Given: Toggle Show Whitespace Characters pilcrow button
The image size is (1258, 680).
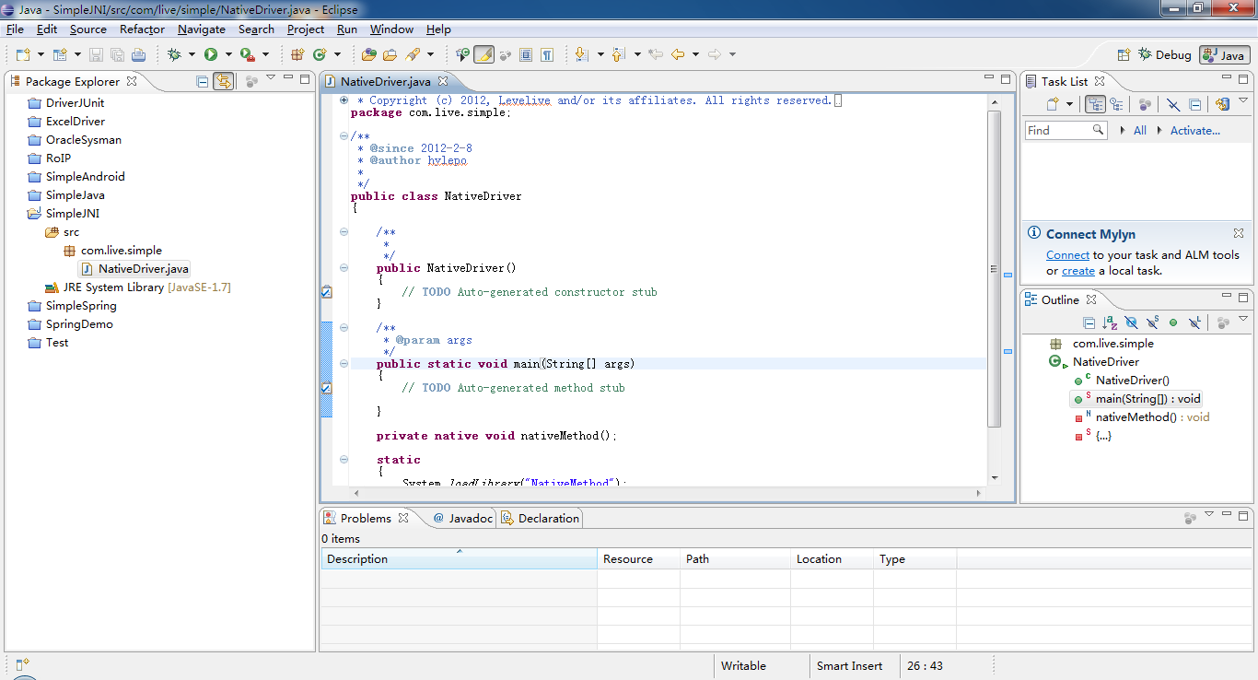Looking at the screenshot, I should [547, 55].
